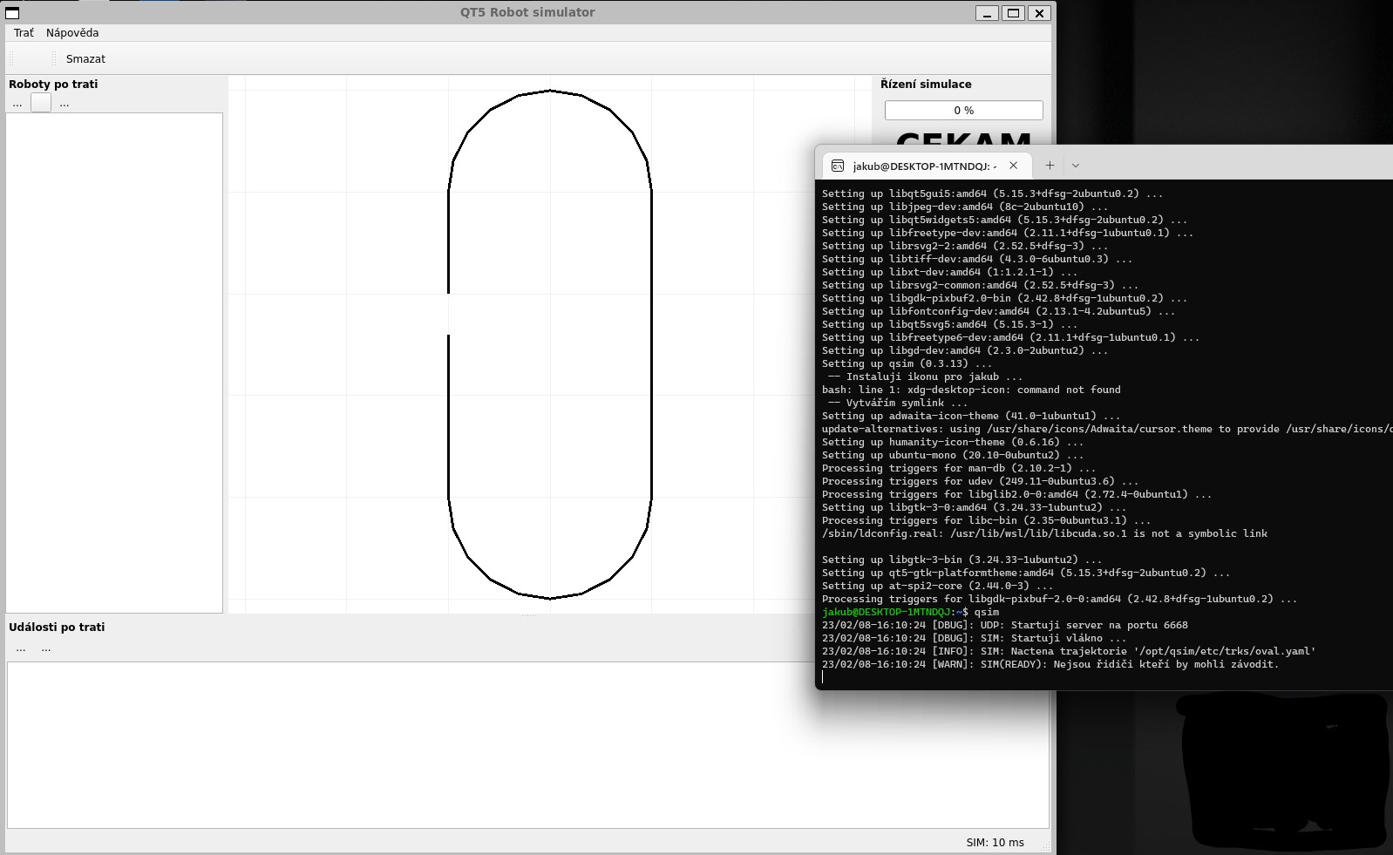The width and height of the screenshot is (1393, 855).
Task: Click the CEKAM status label
Action: click(x=963, y=139)
